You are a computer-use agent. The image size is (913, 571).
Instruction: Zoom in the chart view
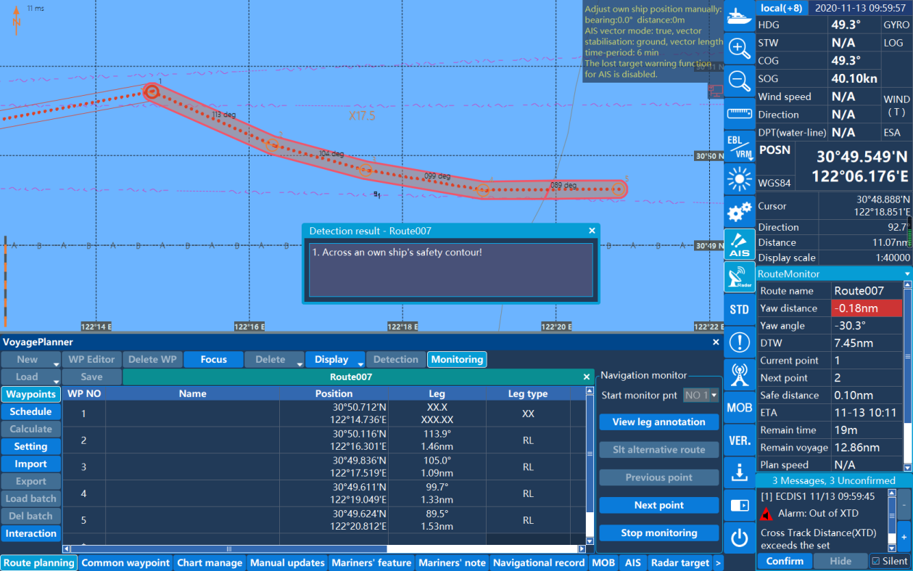click(x=739, y=49)
